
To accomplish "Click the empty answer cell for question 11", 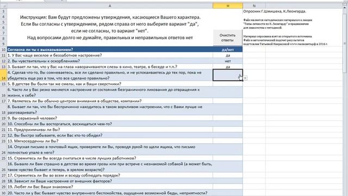I will click(x=228, y=130).
